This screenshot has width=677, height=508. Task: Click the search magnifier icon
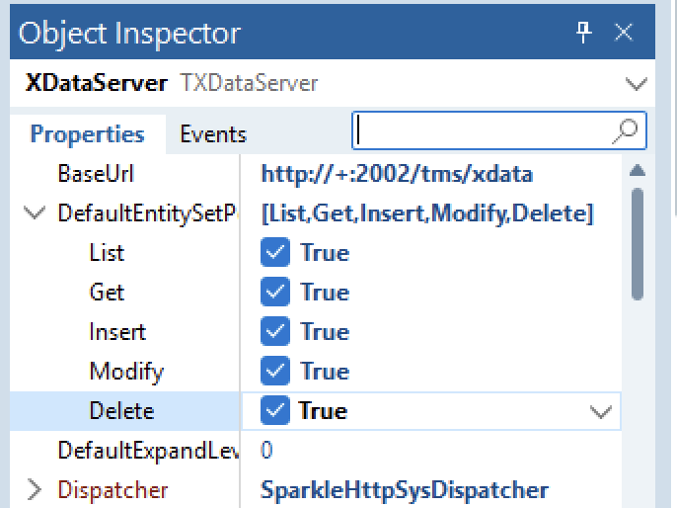coord(626,131)
